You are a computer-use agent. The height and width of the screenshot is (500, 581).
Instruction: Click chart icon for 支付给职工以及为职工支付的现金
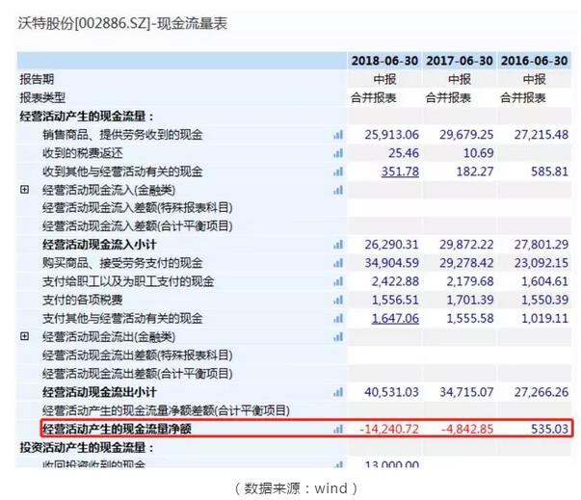(338, 282)
